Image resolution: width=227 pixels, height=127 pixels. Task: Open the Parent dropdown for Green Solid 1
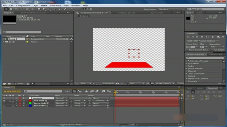coord(100,103)
